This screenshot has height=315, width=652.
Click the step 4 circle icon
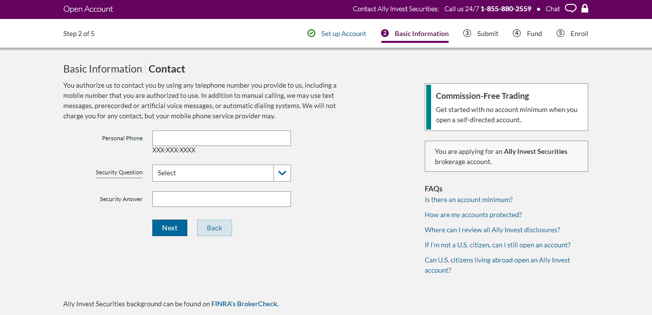pyautogui.click(x=517, y=33)
